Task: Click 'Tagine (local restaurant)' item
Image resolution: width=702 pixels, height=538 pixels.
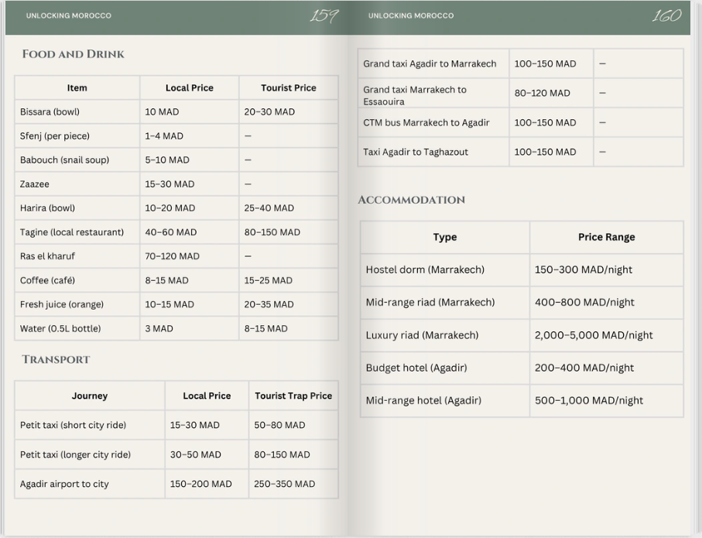Action: tap(72, 232)
